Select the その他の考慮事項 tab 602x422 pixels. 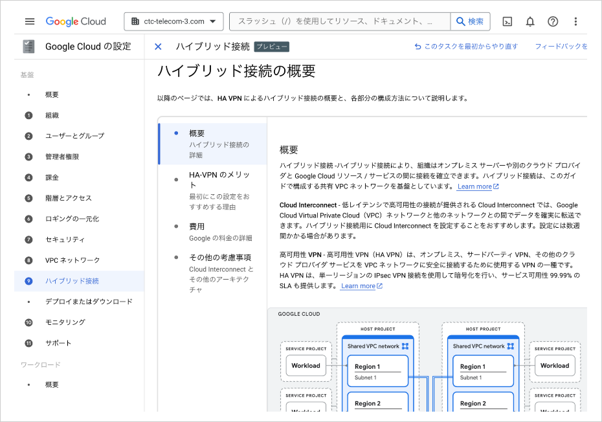[x=213, y=273]
